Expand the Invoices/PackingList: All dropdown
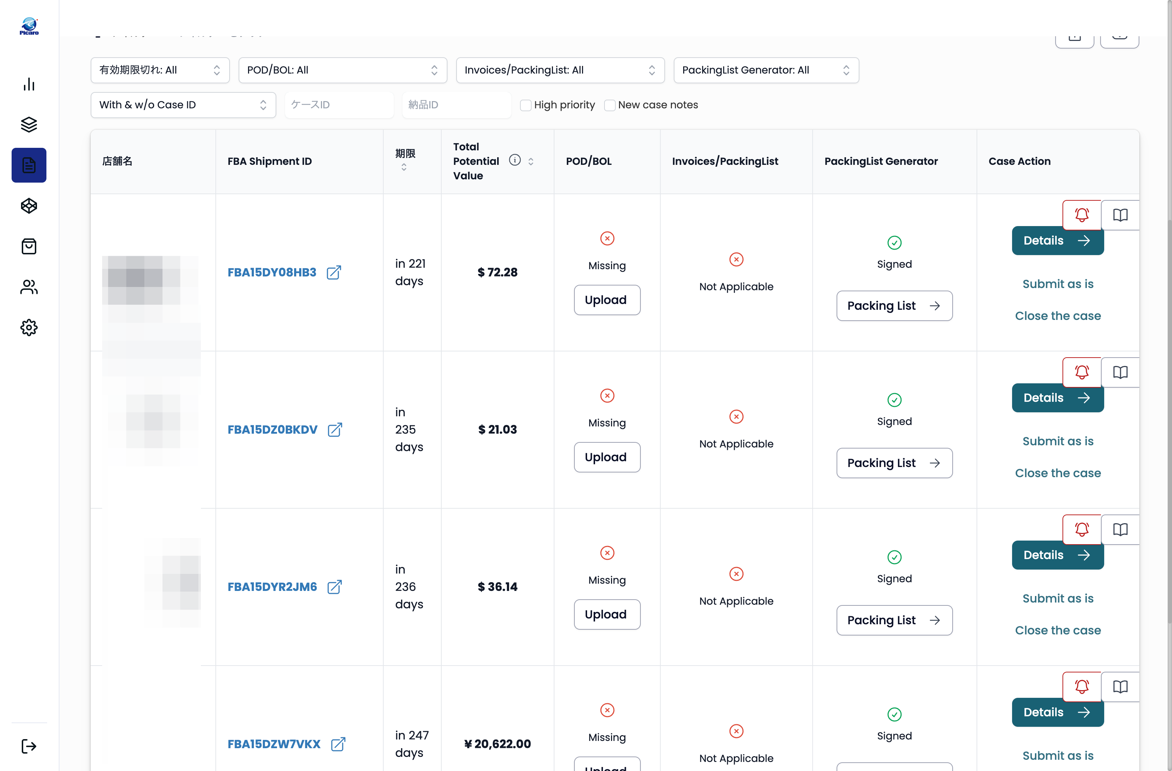The height and width of the screenshot is (771, 1172). click(560, 70)
